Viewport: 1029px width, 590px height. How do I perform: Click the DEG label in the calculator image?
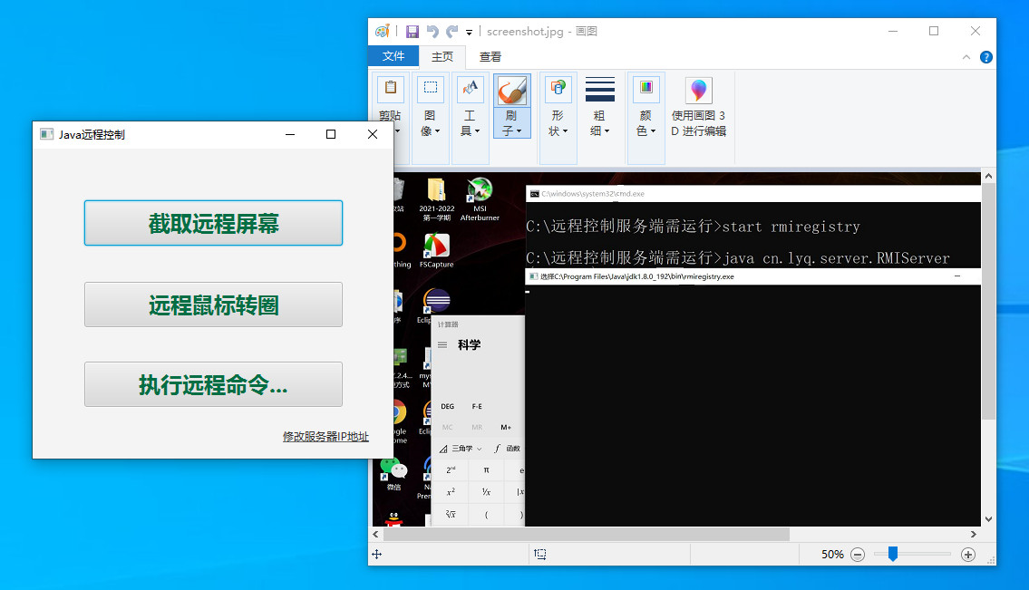(x=448, y=406)
